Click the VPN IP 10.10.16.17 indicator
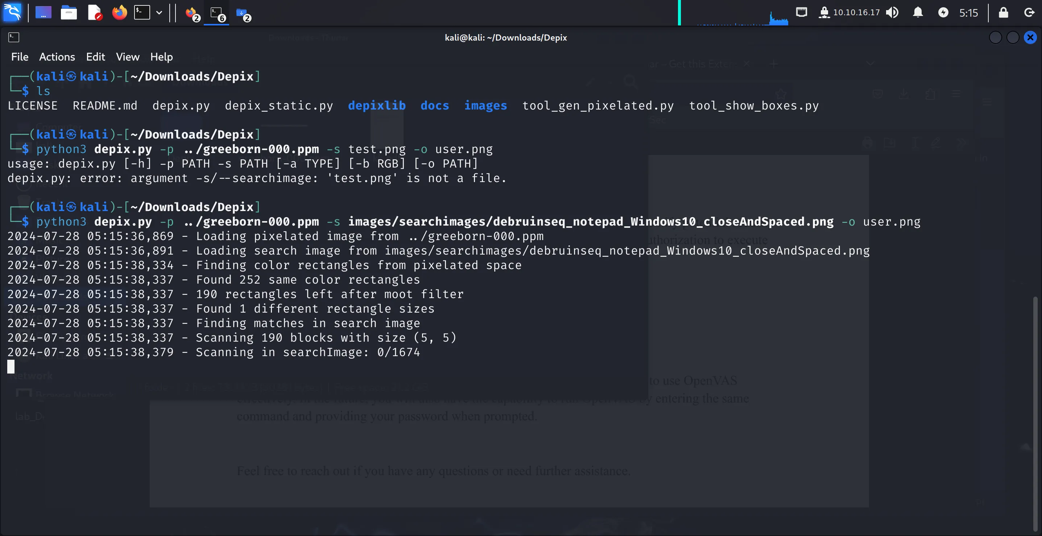The width and height of the screenshot is (1042, 536). [849, 13]
